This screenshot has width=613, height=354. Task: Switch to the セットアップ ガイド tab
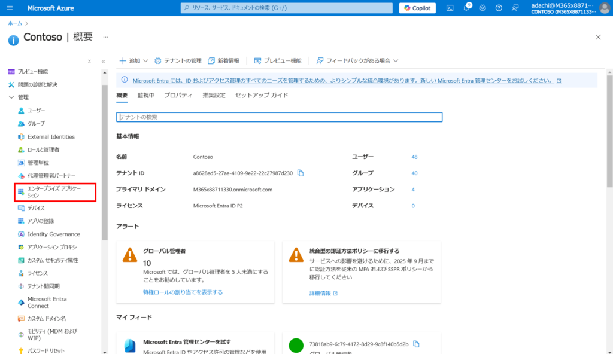[x=262, y=95]
